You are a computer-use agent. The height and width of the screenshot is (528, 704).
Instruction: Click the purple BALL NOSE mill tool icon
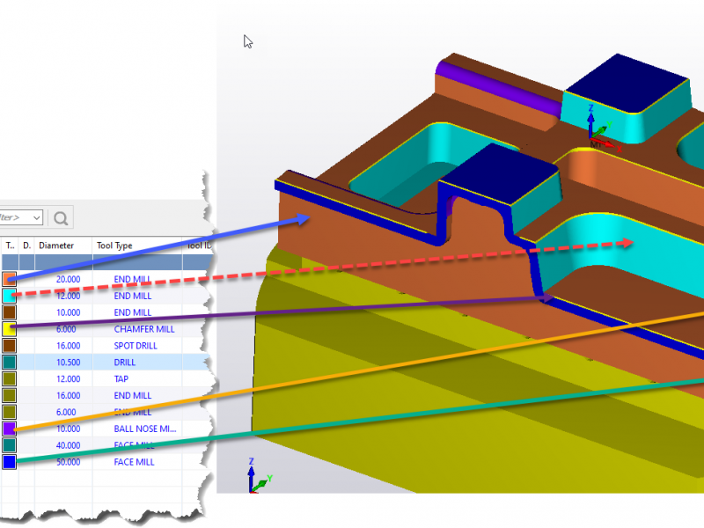pos(11,429)
